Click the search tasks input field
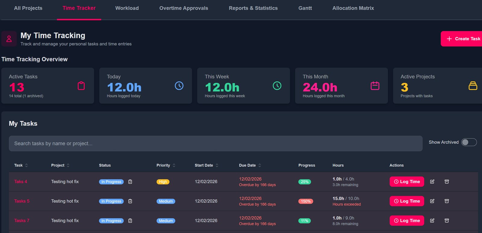Screen dimensions: 482x233 216,144
